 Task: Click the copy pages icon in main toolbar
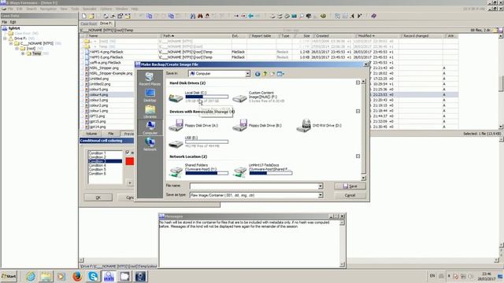click(149, 16)
